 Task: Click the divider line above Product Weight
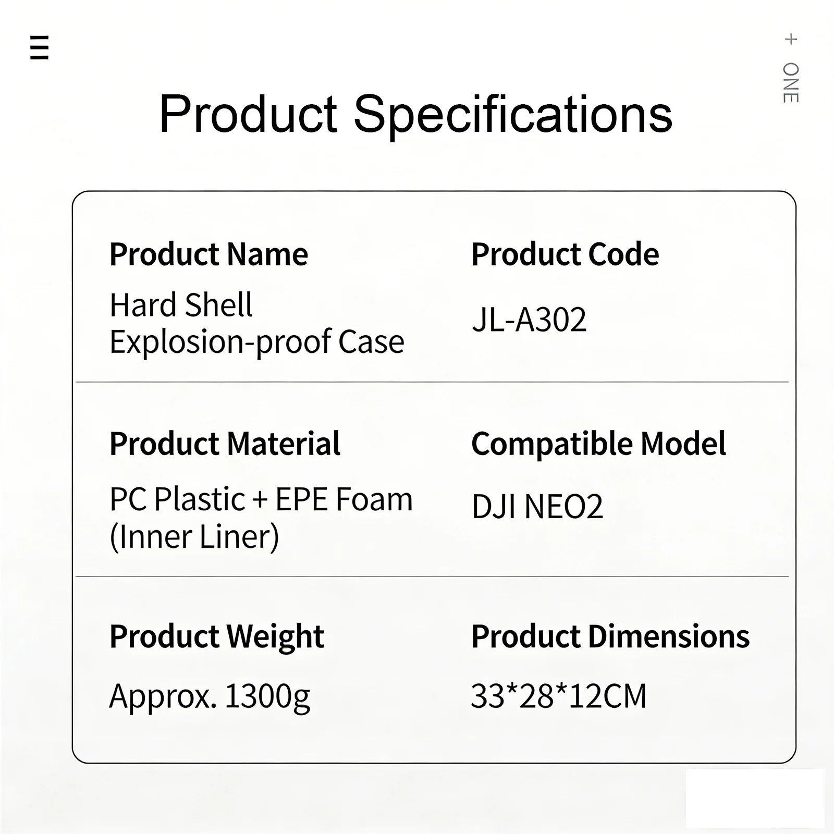click(432, 577)
